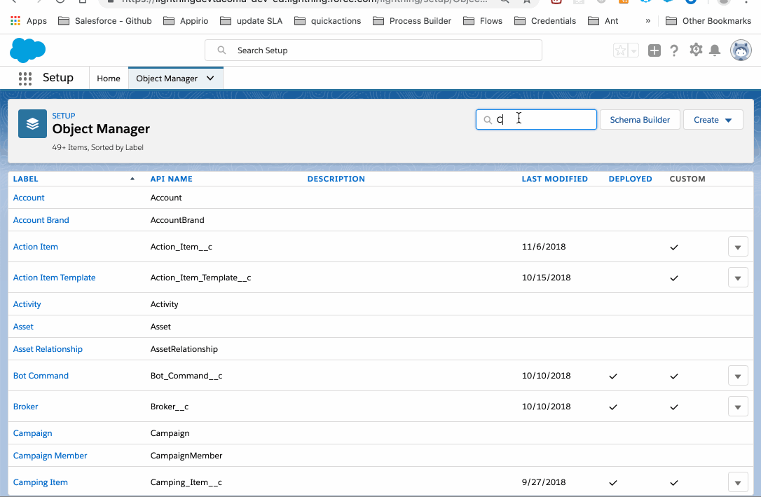This screenshot has width=761, height=497.
Task: Open the update SLA bookmark folder
Action: pyautogui.click(x=251, y=21)
